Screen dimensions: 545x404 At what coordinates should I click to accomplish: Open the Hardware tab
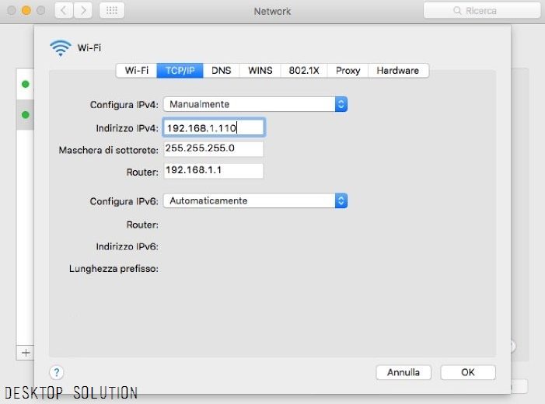tap(398, 71)
